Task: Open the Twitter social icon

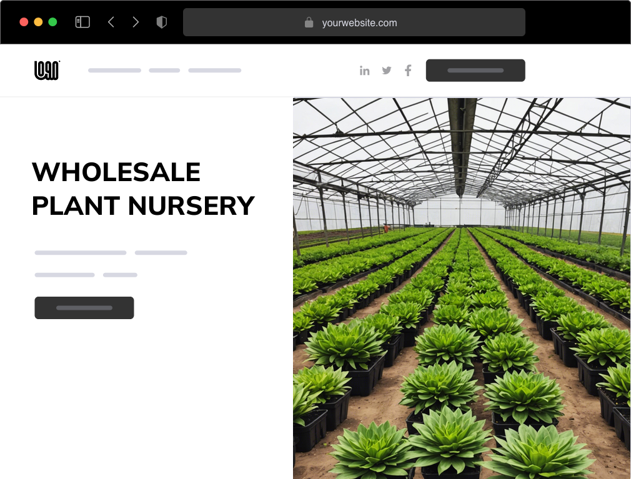Action: [x=386, y=71]
